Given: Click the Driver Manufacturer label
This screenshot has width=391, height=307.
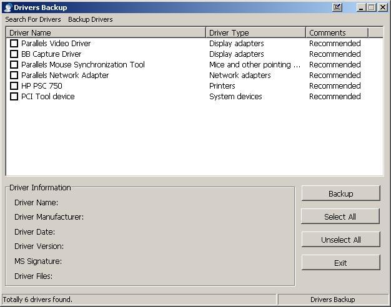Looking at the screenshot, I should coord(49,217).
